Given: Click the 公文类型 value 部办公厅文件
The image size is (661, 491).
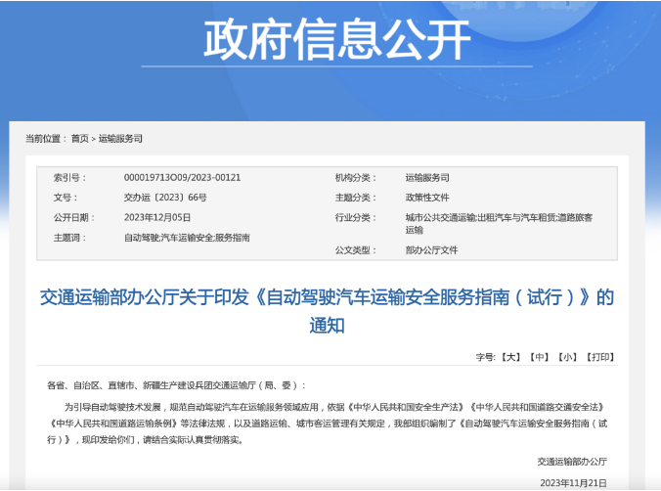Looking at the screenshot, I should click(x=431, y=250).
